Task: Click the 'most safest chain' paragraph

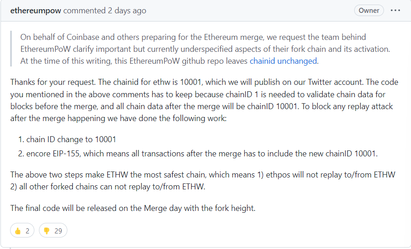Action: [x=203, y=181]
